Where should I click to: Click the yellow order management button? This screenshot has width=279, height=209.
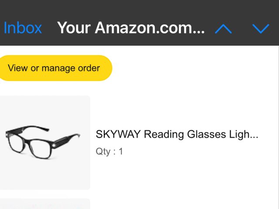[54, 68]
